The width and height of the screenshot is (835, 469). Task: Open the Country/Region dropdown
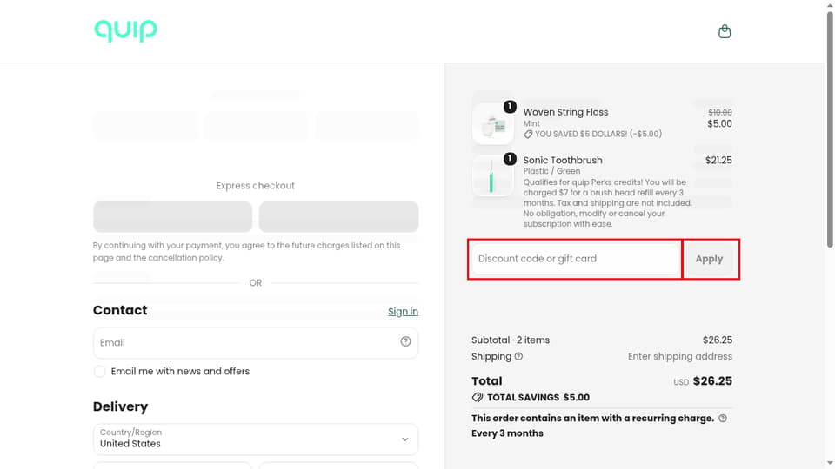[x=256, y=439]
